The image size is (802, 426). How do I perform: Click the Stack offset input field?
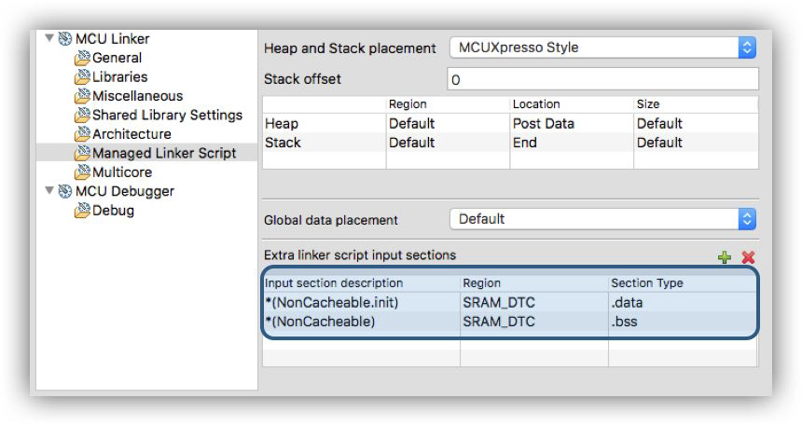pos(602,80)
